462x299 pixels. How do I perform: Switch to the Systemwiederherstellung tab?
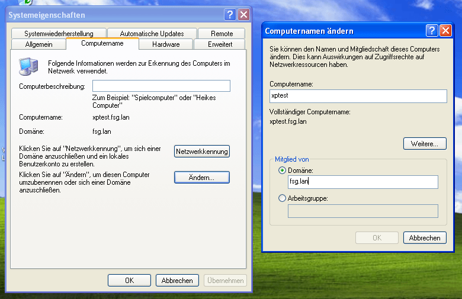click(x=59, y=34)
